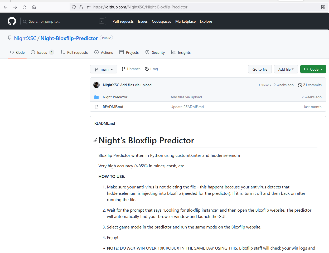The width and height of the screenshot is (329, 253).
Task: Open Marketplace in the top navigation
Action: [x=185, y=21]
